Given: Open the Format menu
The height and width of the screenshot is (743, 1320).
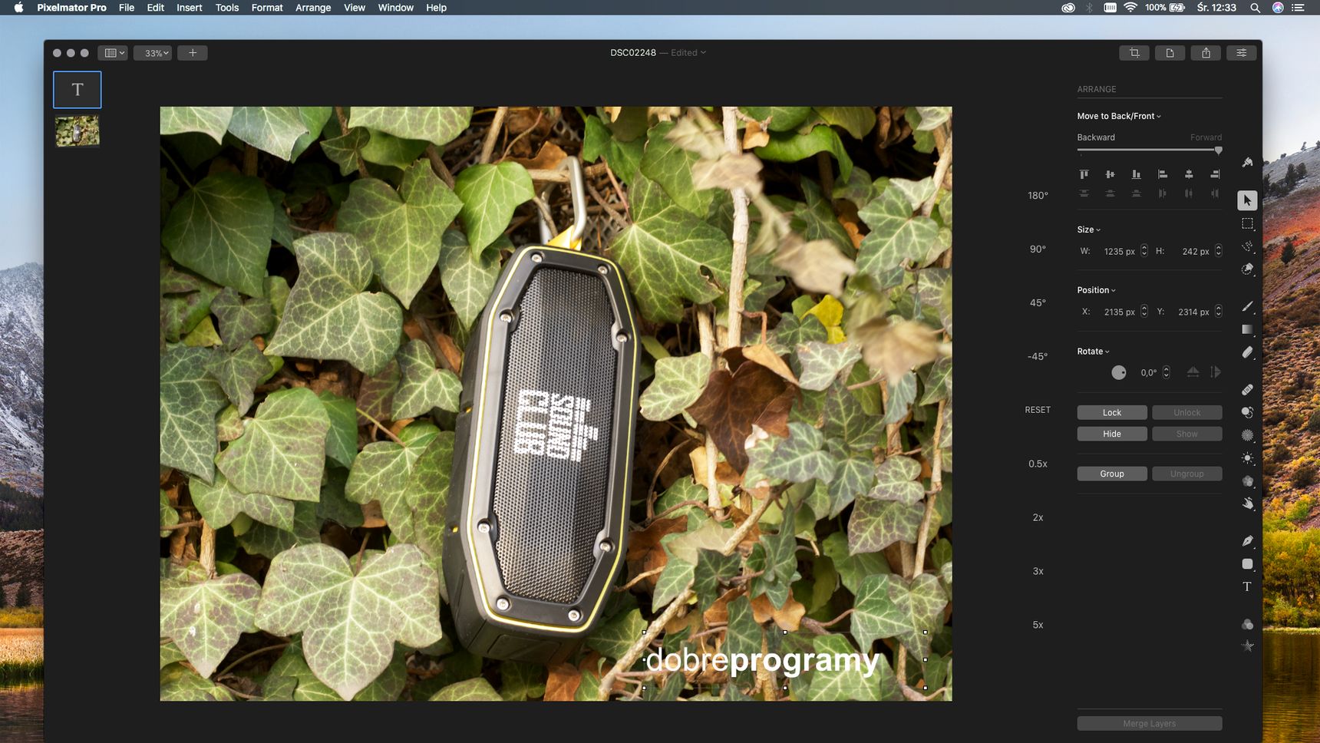Looking at the screenshot, I should pos(267,8).
